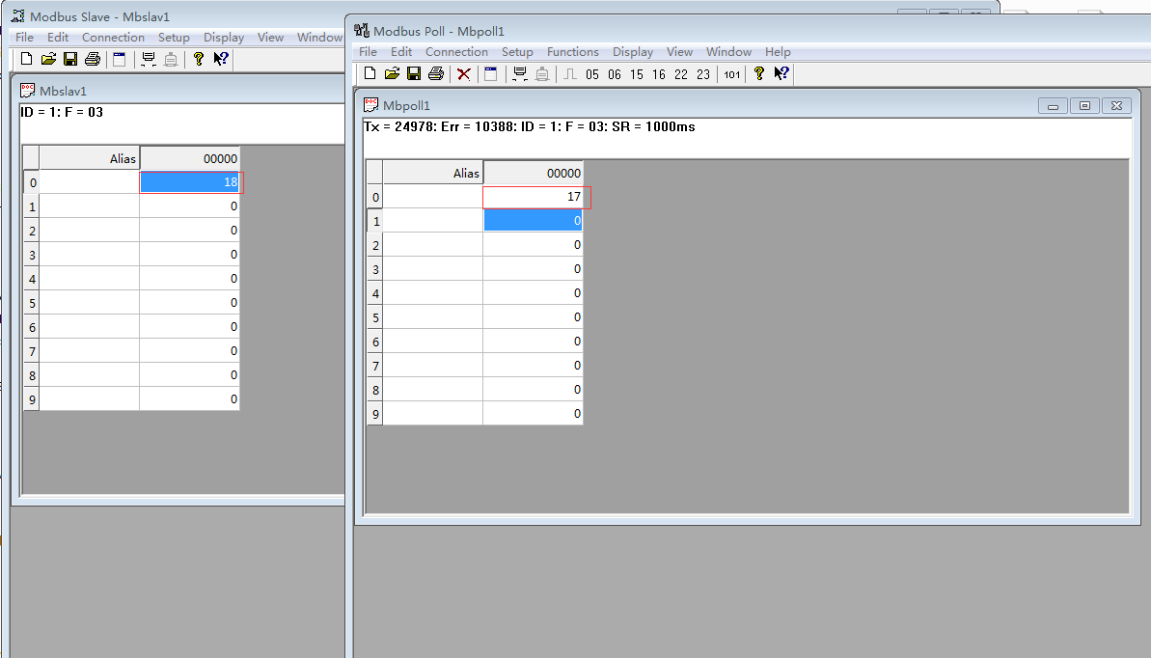The height and width of the screenshot is (658, 1151).
Task: Click Open file icon in Modbus Slave toolbar
Action: [48, 59]
